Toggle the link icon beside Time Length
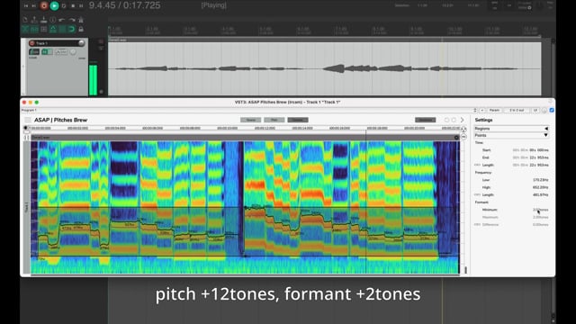This screenshot has height=324, width=576. tap(477, 165)
